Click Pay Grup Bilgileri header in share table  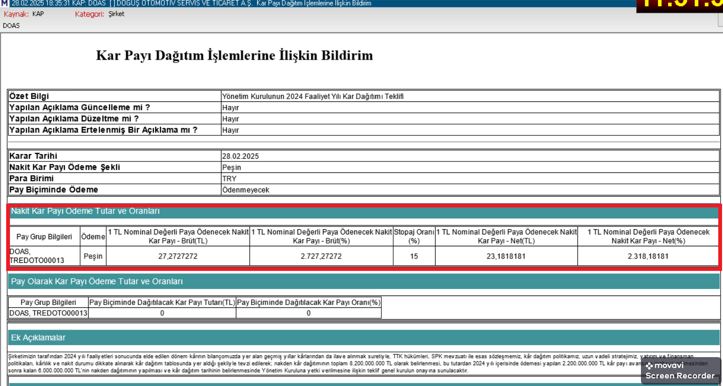[48, 302]
